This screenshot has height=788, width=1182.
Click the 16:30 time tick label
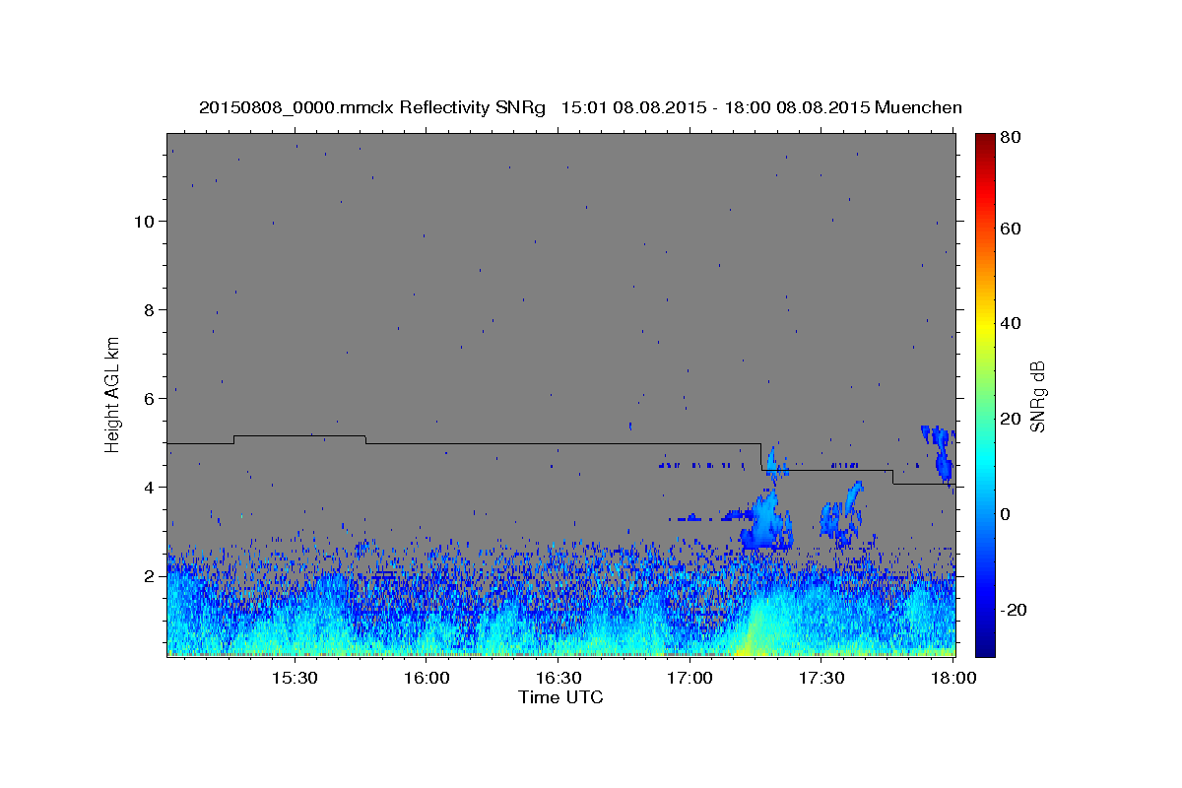557,678
